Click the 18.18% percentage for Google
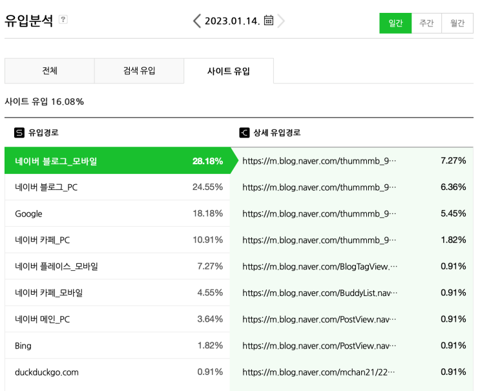The image size is (480, 391). [207, 213]
